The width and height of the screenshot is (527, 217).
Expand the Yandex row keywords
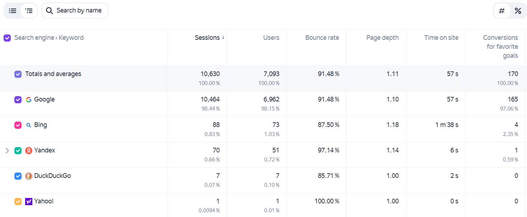pyautogui.click(x=7, y=151)
